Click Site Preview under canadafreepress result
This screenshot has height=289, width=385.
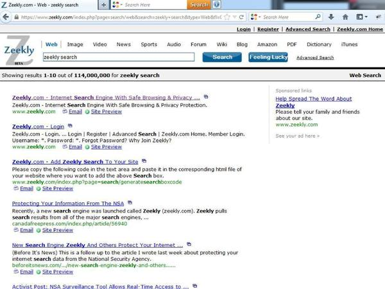point(58,230)
